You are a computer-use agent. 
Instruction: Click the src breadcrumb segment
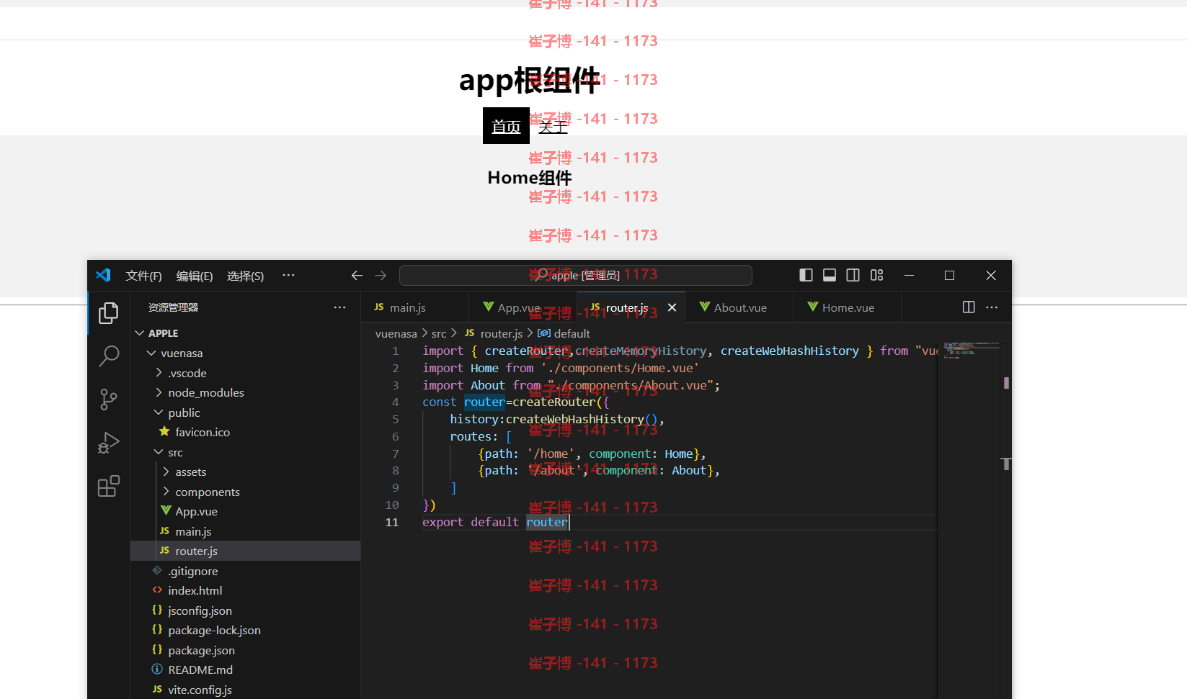click(439, 333)
